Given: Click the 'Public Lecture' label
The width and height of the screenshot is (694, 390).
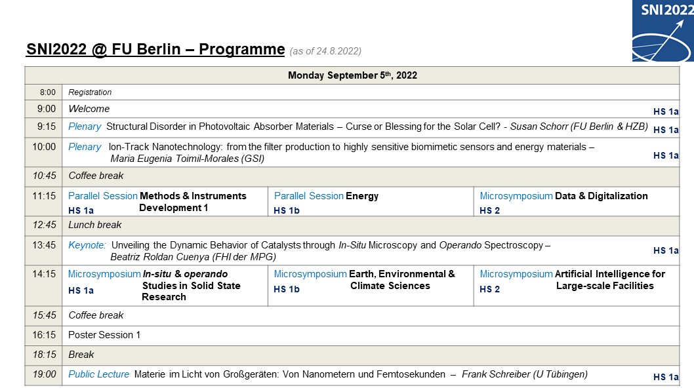Looking at the screenshot, I should [x=98, y=374].
